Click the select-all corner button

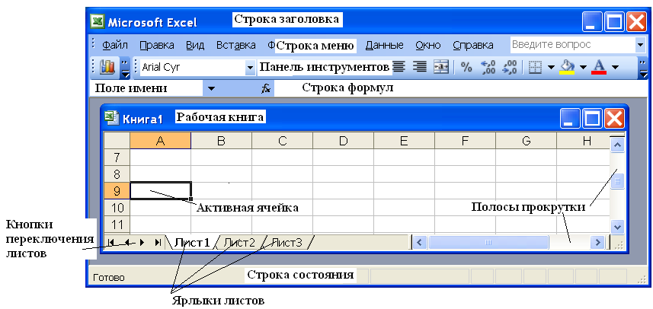coord(117,141)
